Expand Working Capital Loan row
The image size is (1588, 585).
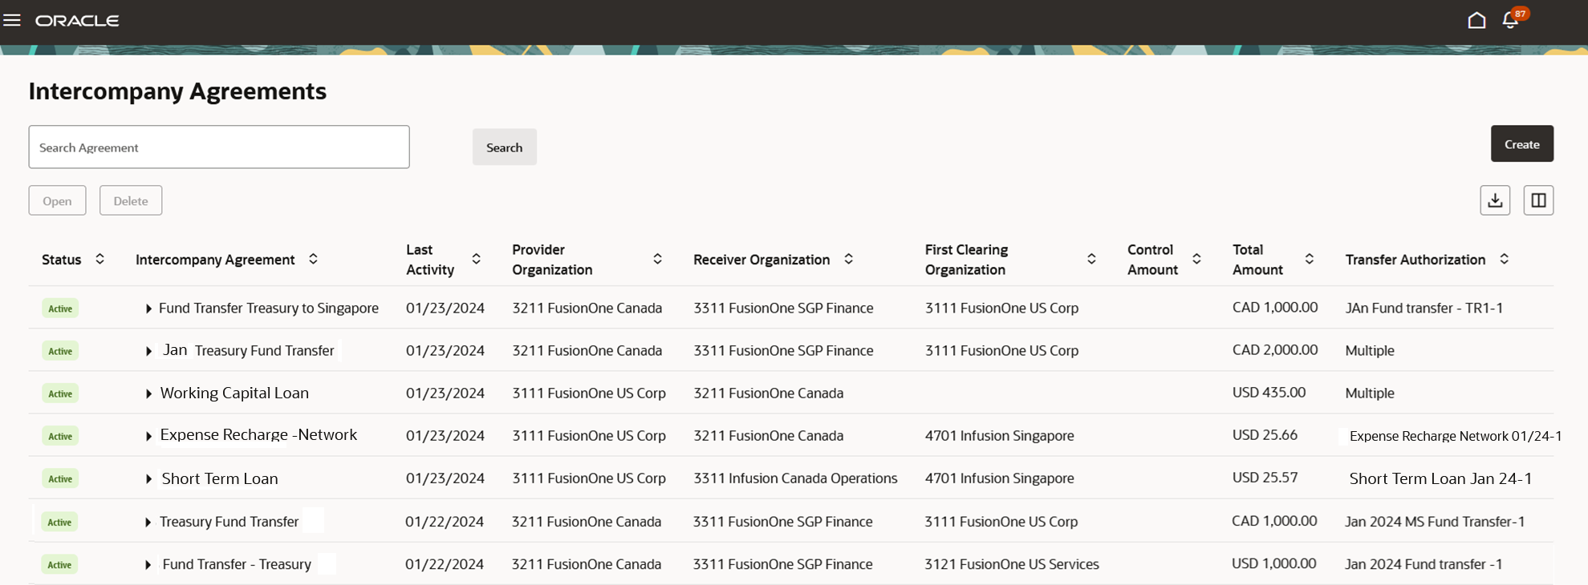pyautogui.click(x=148, y=393)
